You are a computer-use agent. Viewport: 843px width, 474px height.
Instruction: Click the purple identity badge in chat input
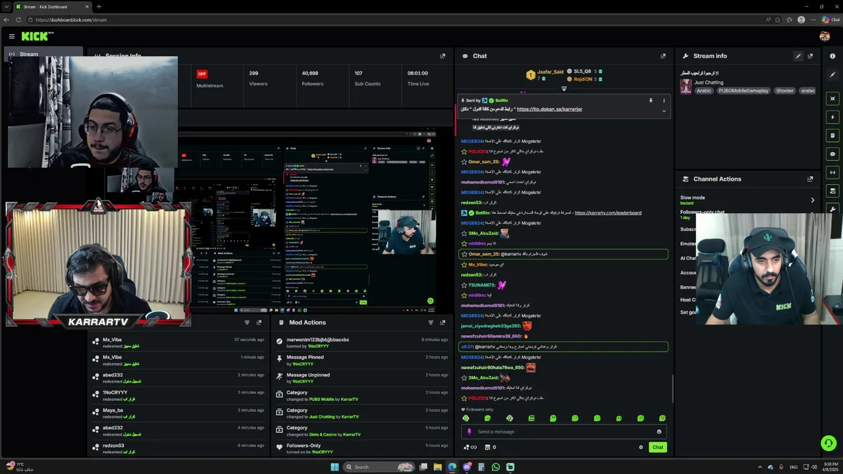click(x=469, y=432)
